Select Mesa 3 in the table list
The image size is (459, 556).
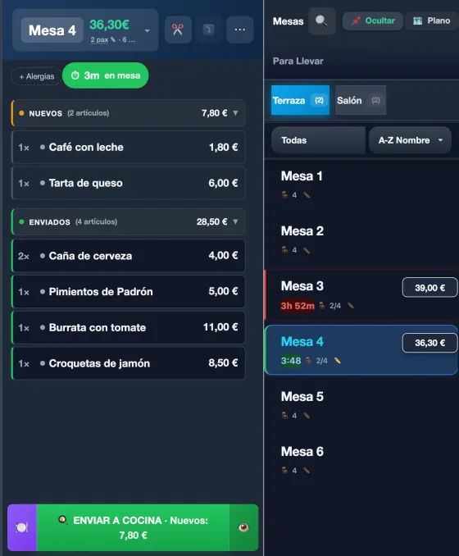(x=361, y=295)
